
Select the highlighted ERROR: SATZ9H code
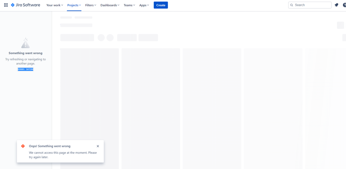click(26, 69)
